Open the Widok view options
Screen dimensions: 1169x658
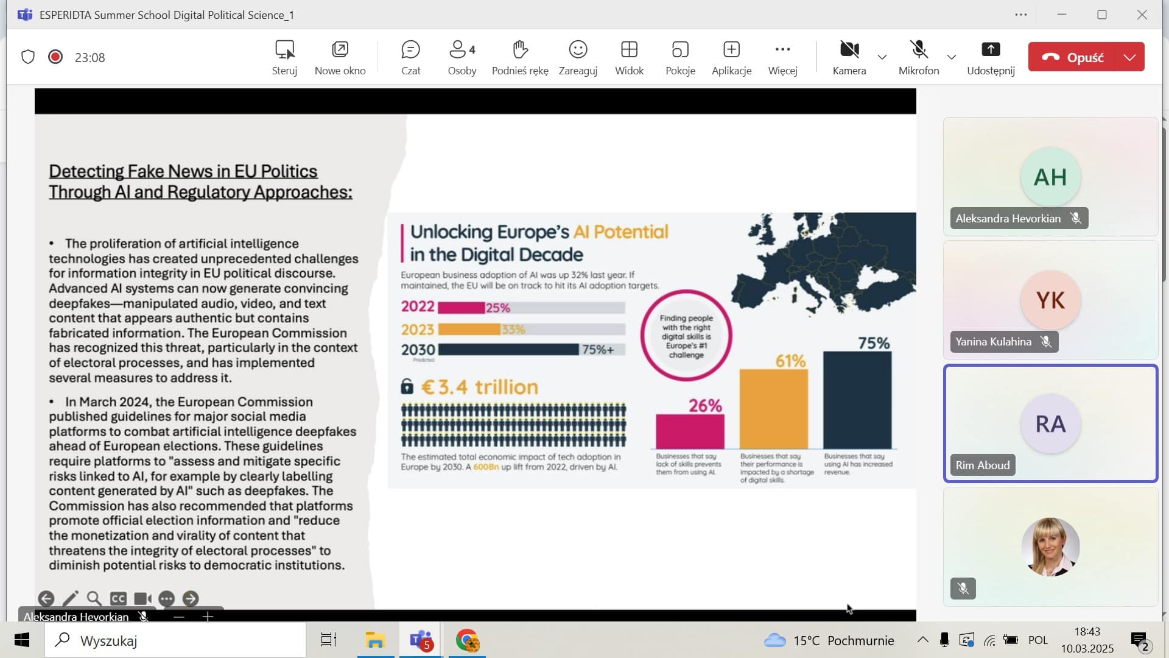click(x=629, y=57)
